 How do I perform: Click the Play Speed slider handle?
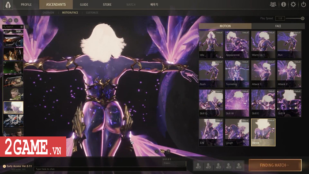(x=302, y=18)
